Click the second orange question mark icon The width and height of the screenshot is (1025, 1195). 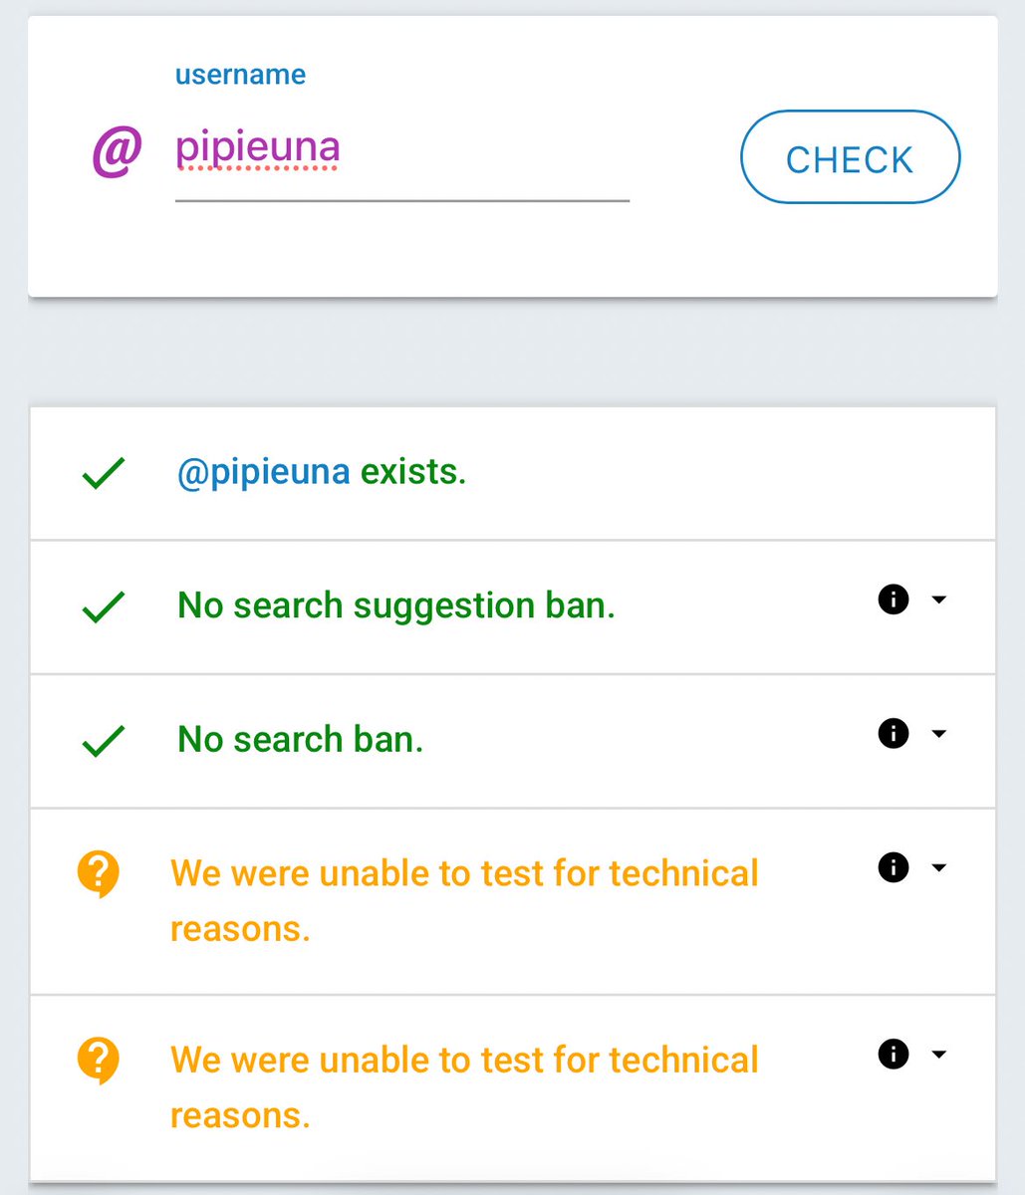click(99, 1062)
